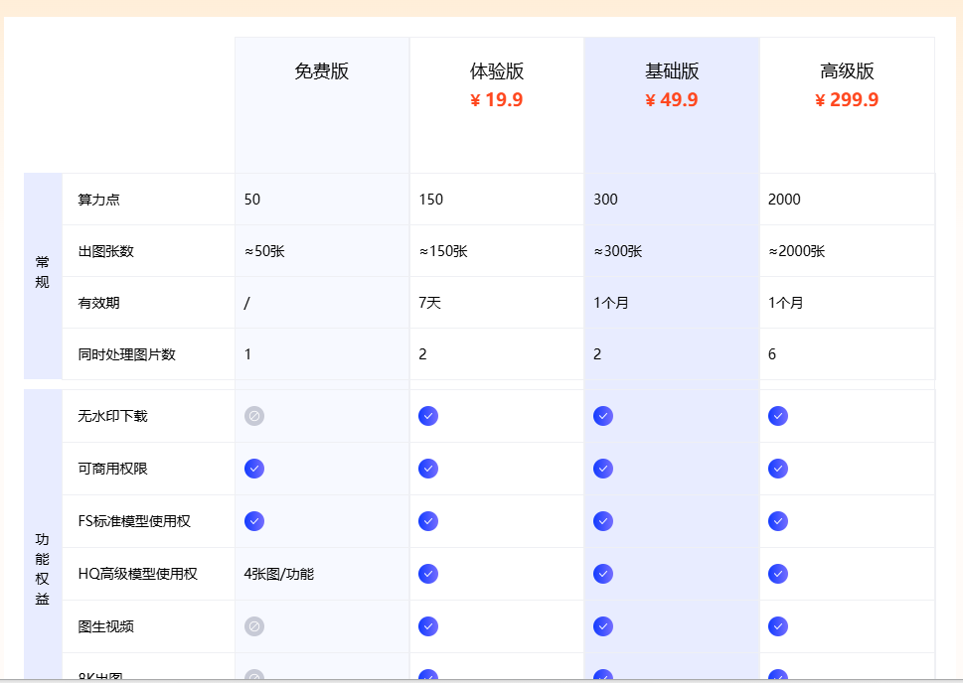Click the 可商用权限 checkmark under 免费版
Viewport: 963px width, 683px height.
point(254,469)
